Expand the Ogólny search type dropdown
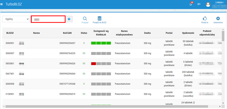The width and height of the screenshot is (227, 109). [16, 19]
